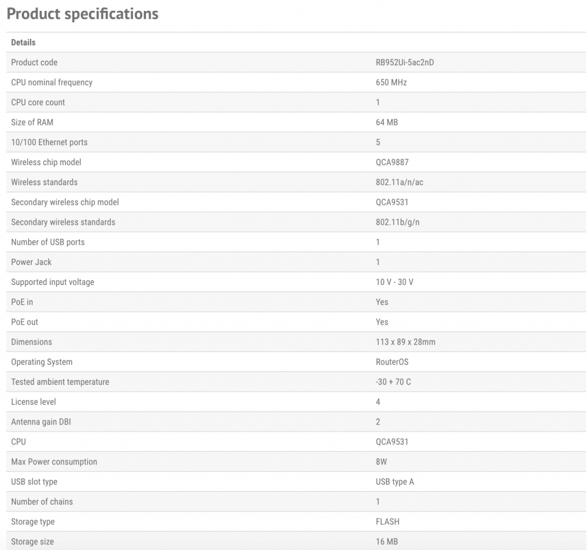Click the 10 V - 30 V value
Image resolution: width=587 pixels, height=550 pixels.
pos(395,282)
